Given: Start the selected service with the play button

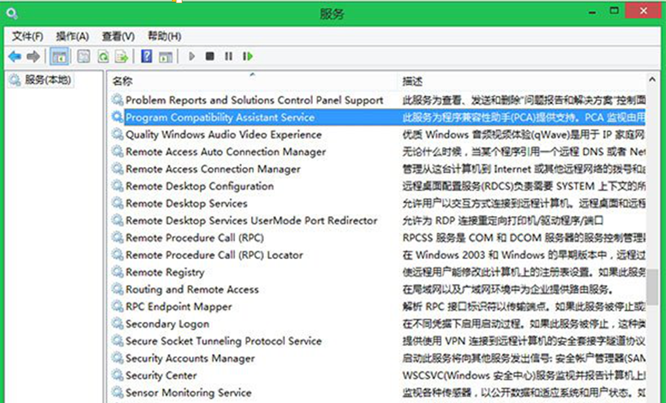Looking at the screenshot, I should click(191, 57).
